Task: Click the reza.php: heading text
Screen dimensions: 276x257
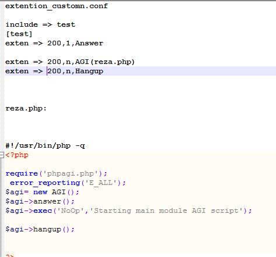Action: tap(26, 108)
